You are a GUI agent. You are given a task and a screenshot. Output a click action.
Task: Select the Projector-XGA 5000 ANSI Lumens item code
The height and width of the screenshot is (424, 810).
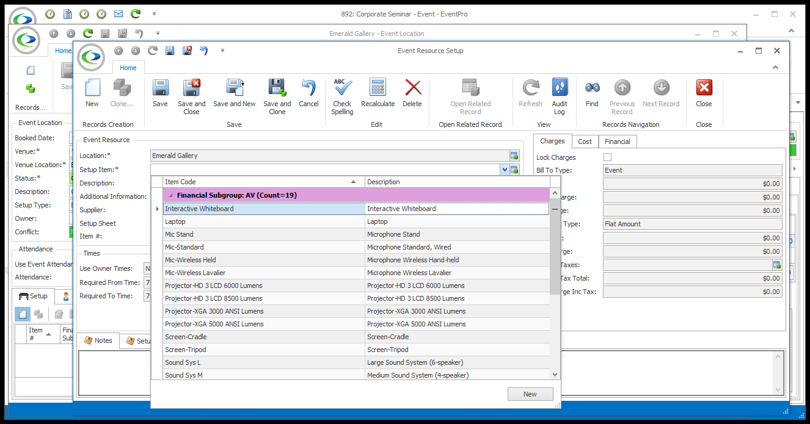(264, 324)
